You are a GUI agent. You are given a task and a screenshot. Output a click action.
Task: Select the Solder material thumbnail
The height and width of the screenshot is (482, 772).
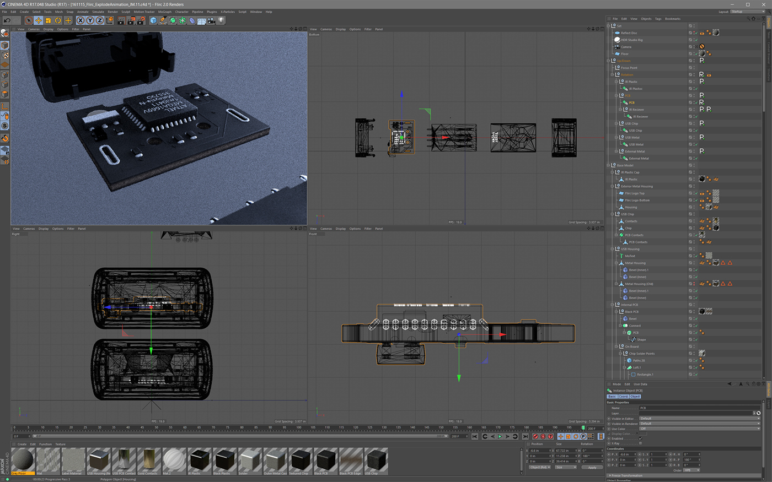pyautogui.click(x=250, y=461)
